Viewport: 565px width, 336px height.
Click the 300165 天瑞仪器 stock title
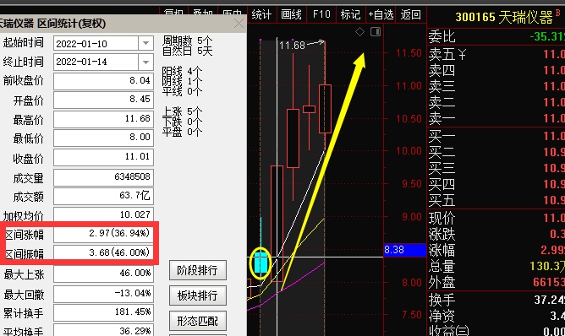[x=504, y=17]
